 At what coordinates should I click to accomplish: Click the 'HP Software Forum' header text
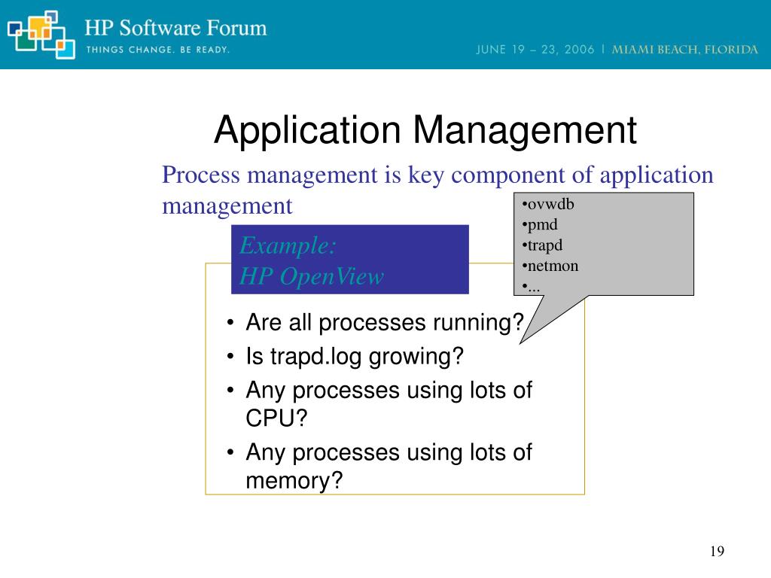(175, 28)
